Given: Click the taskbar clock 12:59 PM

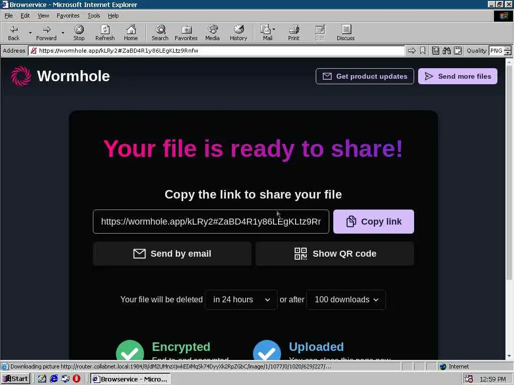Looking at the screenshot, I should click(x=493, y=379).
